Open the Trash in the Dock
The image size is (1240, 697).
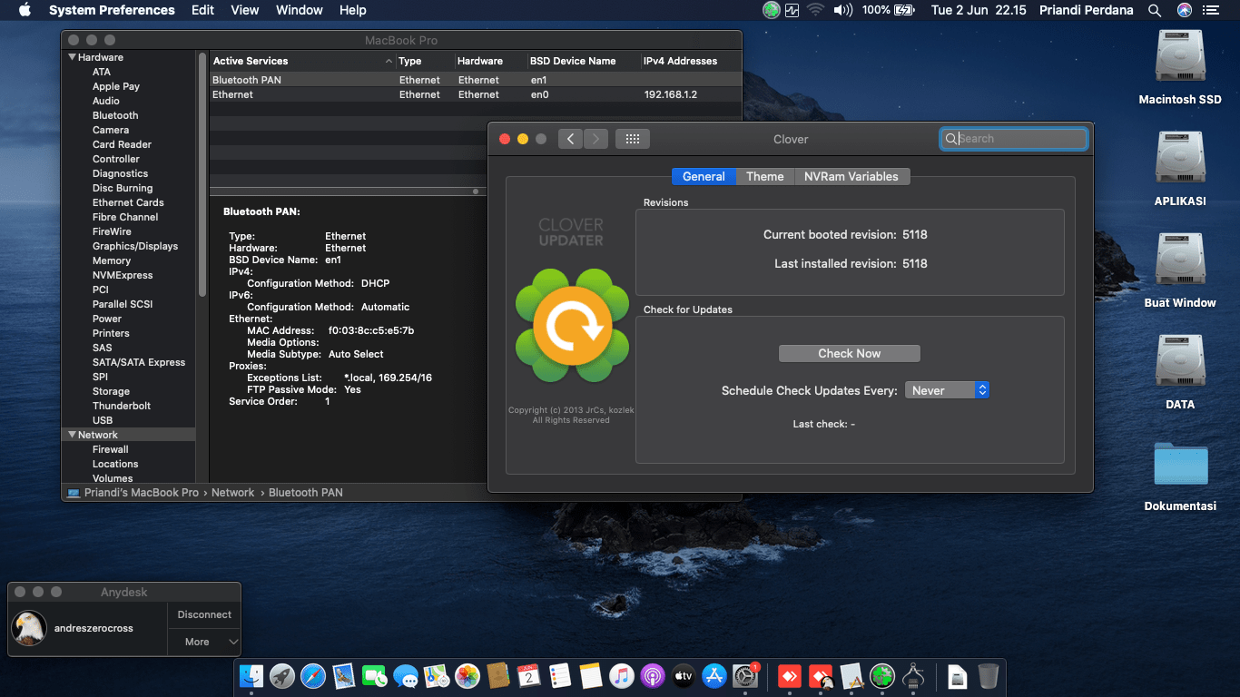click(989, 675)
